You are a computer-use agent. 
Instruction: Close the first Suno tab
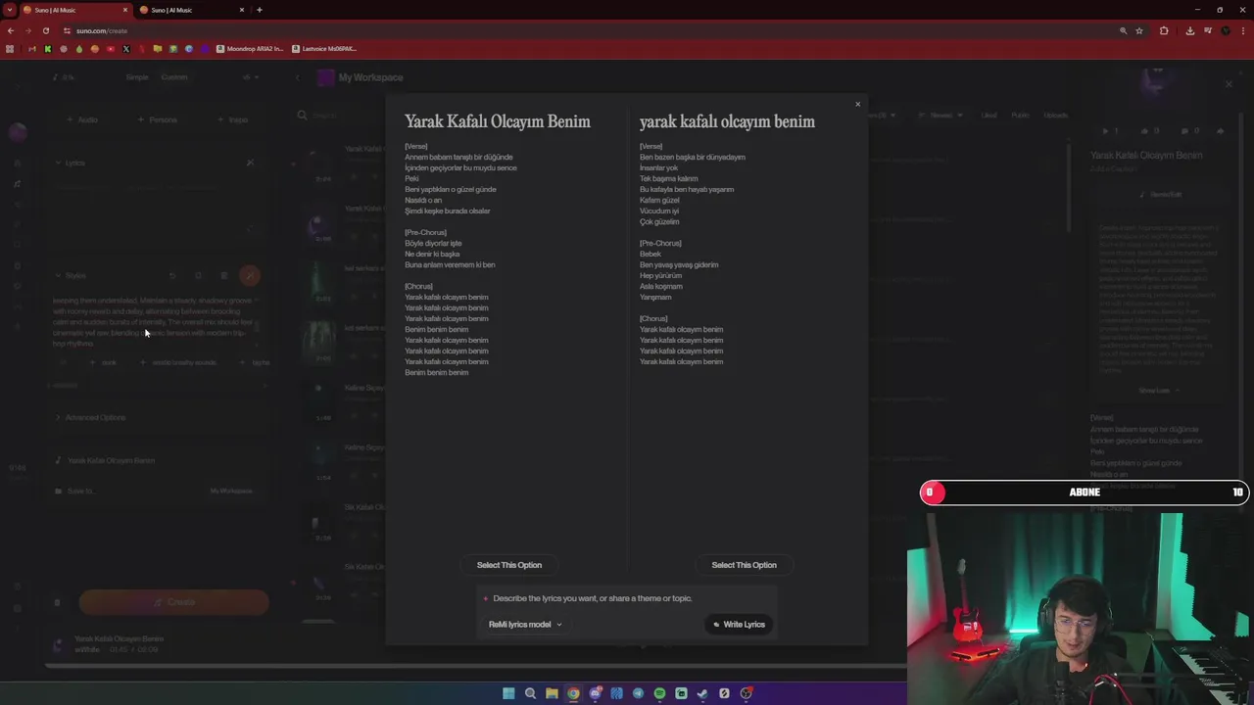(125, 10)
